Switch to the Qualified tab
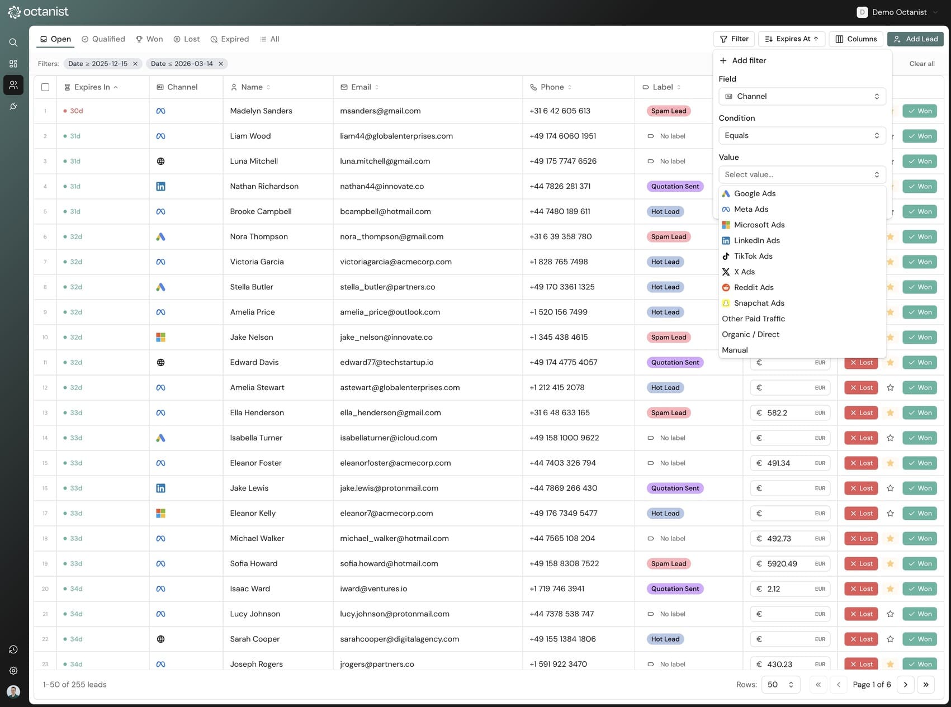The image size is (951, 707). click(x=103, y=39)
